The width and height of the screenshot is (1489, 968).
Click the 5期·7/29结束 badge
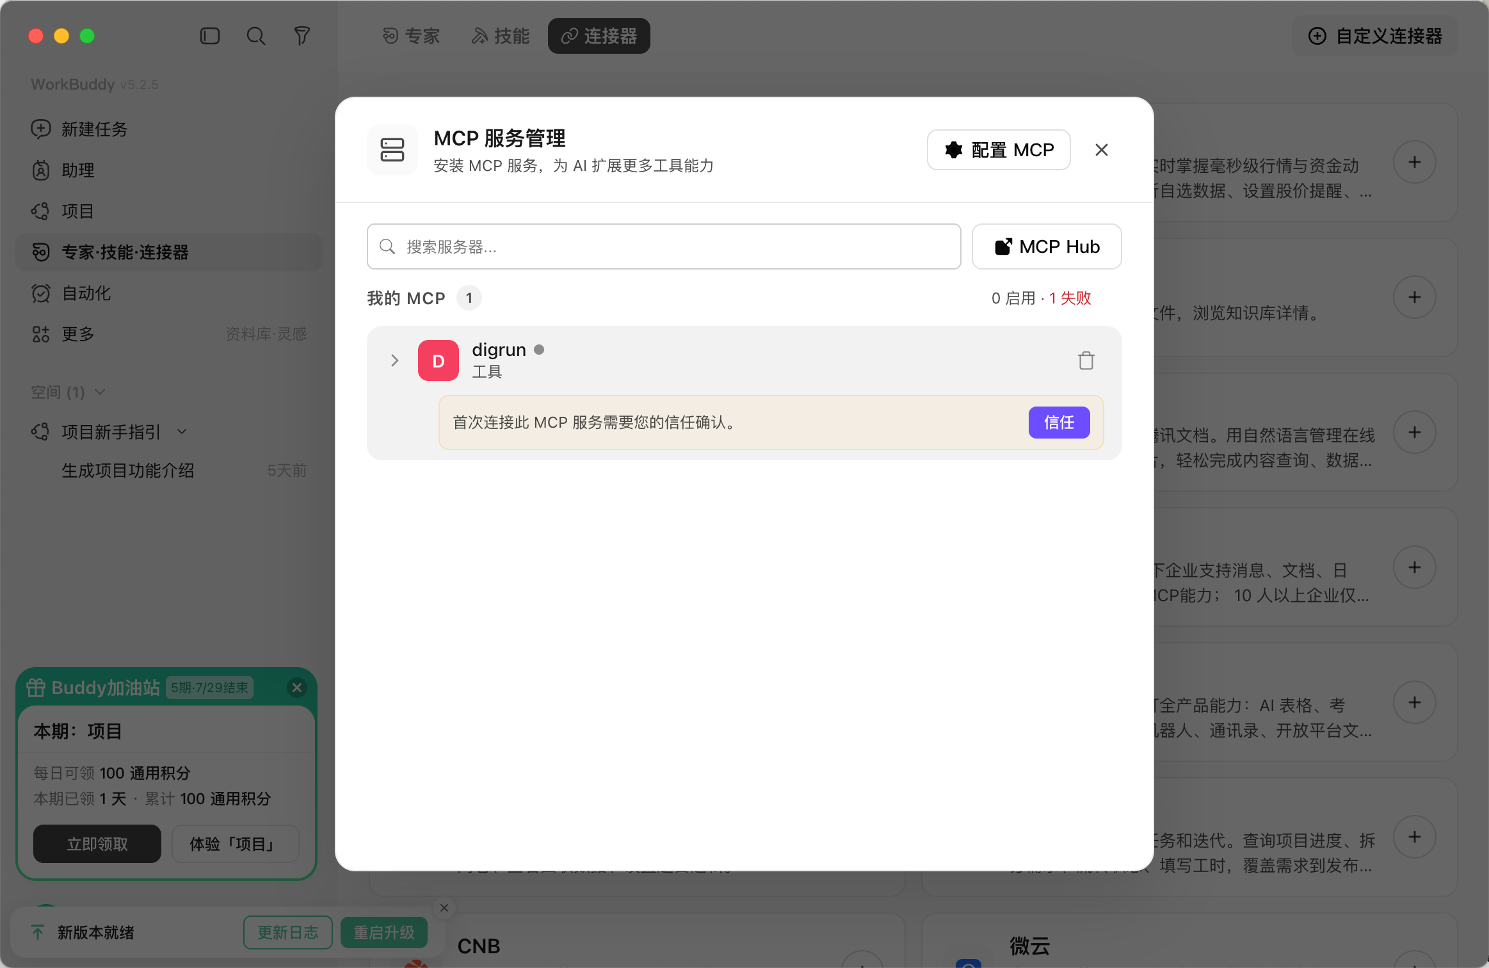click(210, 688)
